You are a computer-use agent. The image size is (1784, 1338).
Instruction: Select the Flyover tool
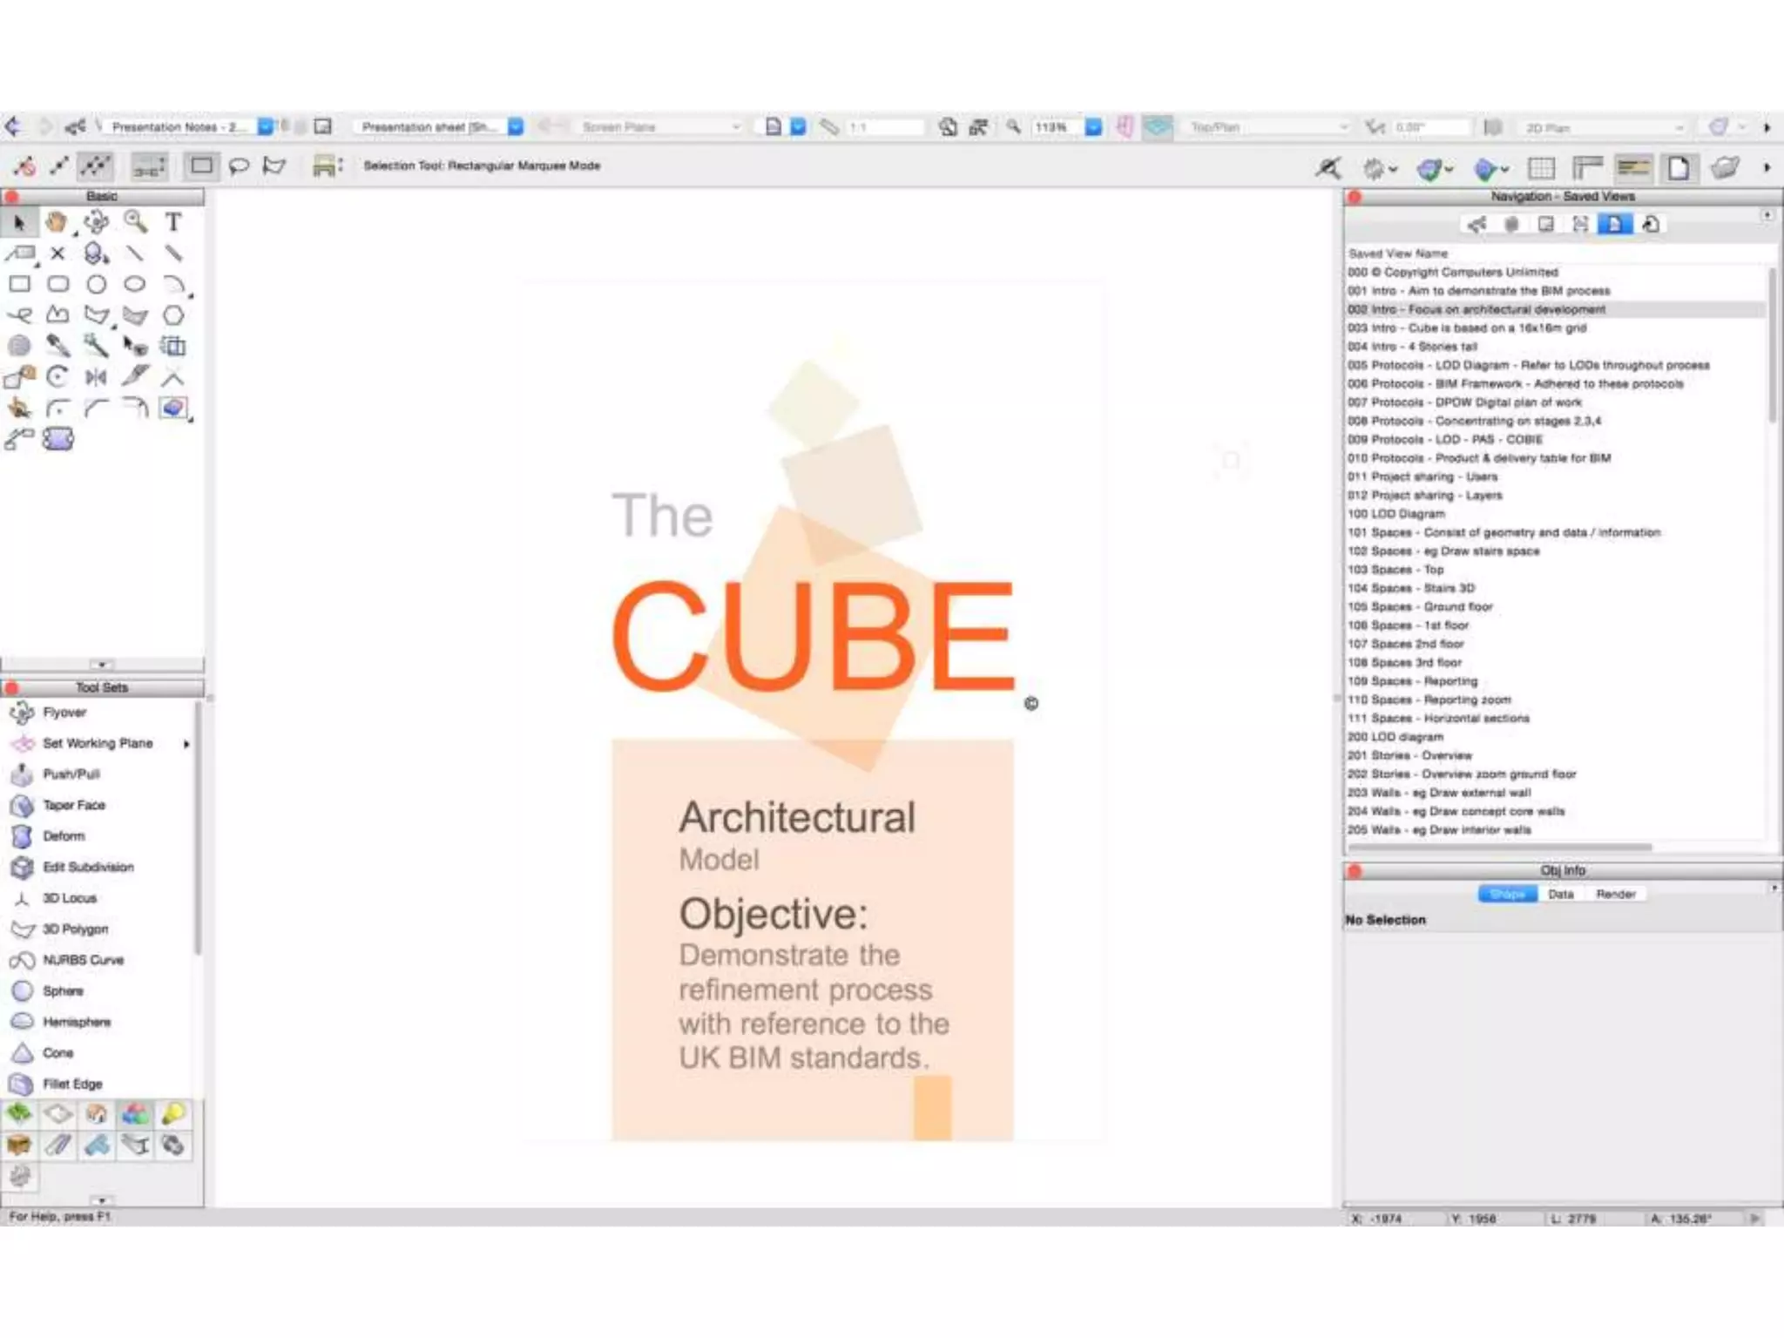(x=64, y=712)
